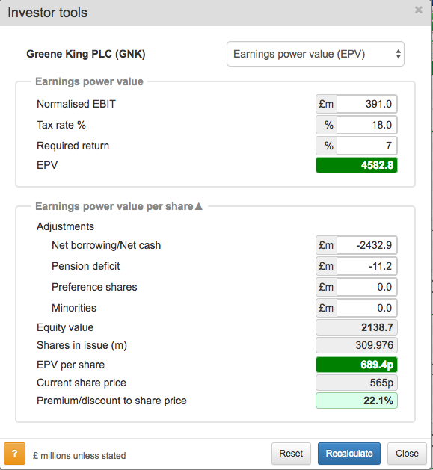This screenshot has height=470, width=433.
Task: Click the green EPV per share value
Action: (357, 365)
